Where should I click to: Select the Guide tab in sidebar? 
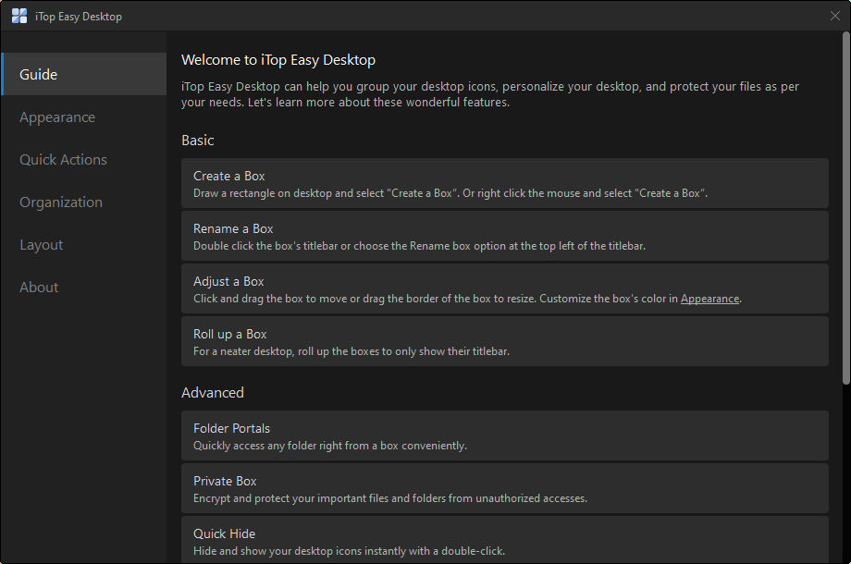[83, 75]
